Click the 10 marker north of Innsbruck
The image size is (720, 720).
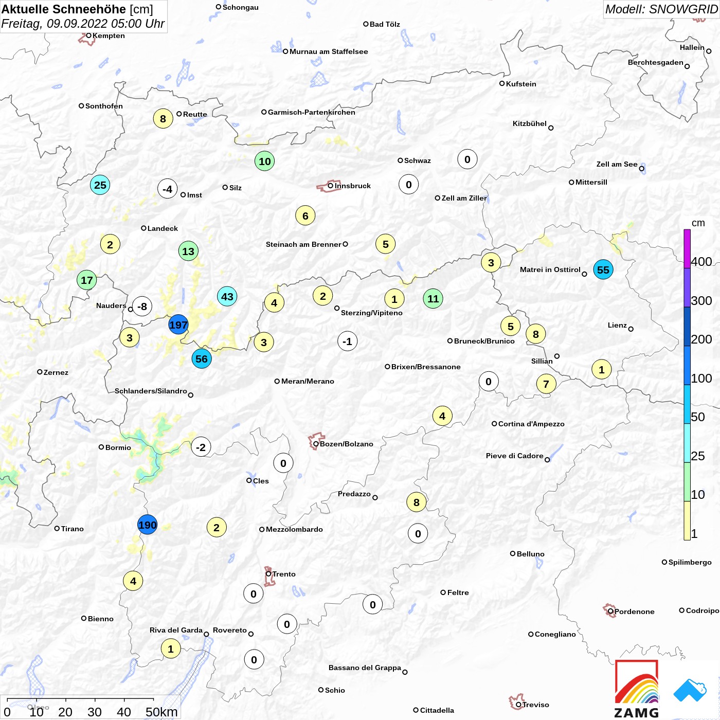(265, 161)
